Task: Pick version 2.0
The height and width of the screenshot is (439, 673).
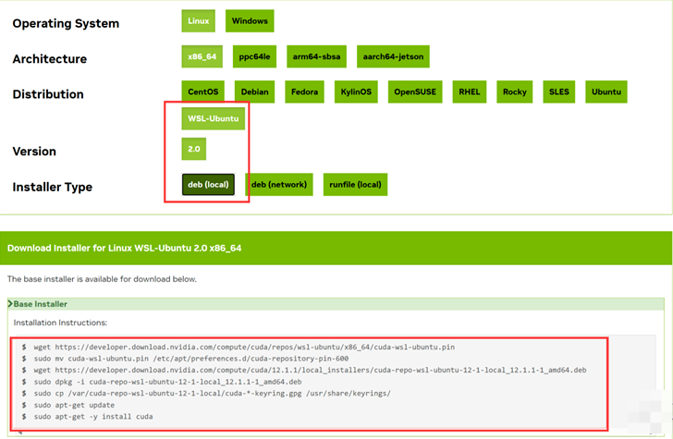Action: pos(194,149)
